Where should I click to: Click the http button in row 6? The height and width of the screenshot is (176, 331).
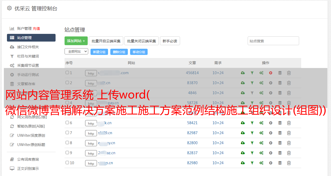pyautogui.click(x=91, y=123)
